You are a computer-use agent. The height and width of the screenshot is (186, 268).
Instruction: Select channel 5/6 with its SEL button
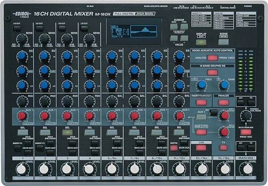[x=112, y=132]
